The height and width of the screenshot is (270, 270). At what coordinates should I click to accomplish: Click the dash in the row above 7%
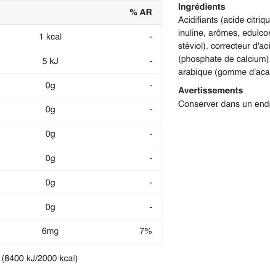(150, 207)
